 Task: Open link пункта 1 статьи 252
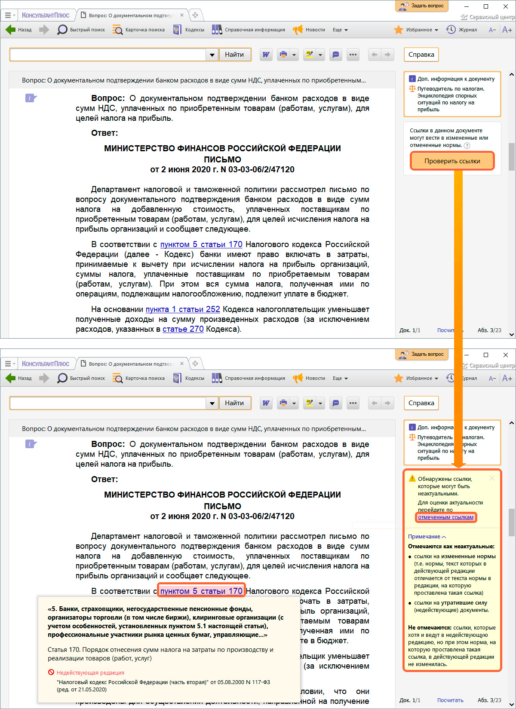pyautogui.click(x=183, y=309)
